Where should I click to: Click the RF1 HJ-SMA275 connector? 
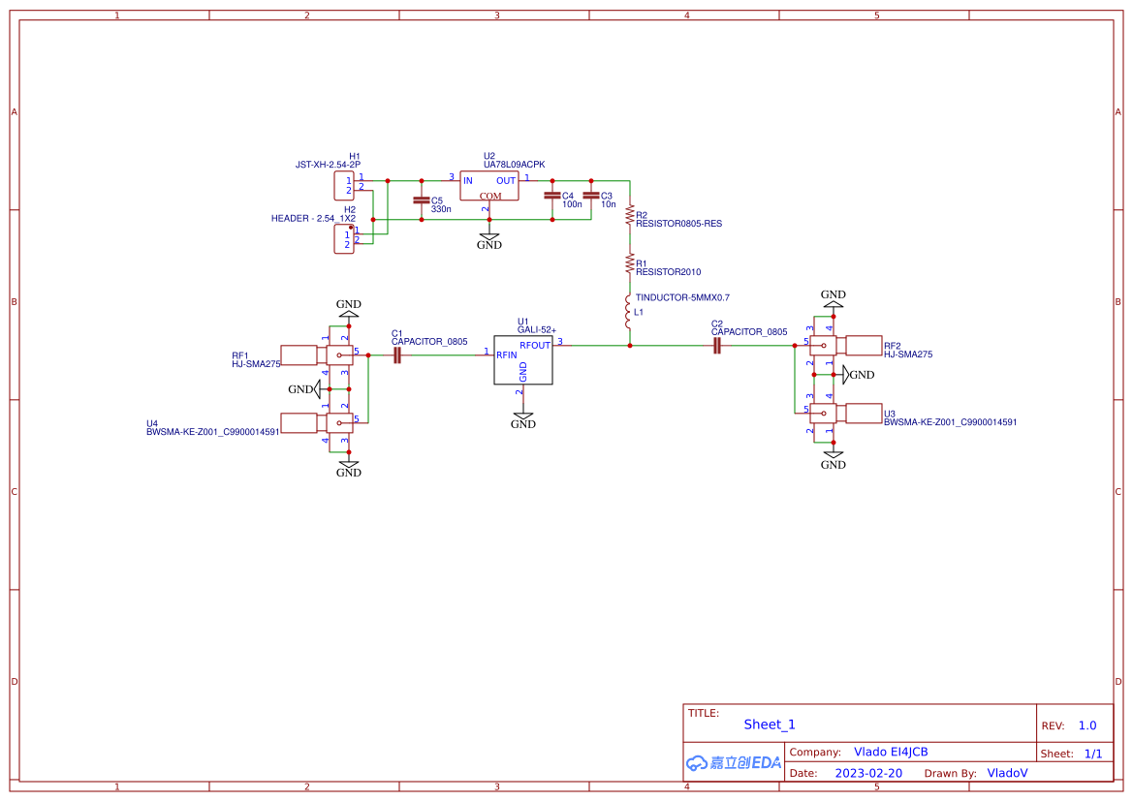[317, 354]
